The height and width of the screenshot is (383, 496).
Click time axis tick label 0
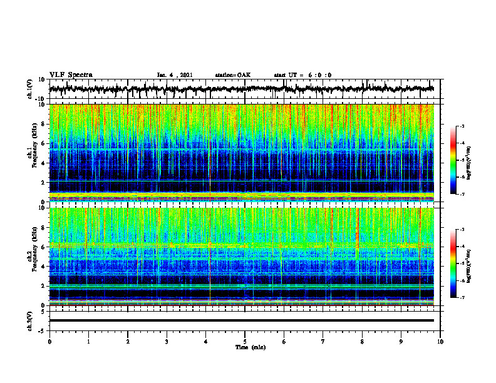point(49,342)
